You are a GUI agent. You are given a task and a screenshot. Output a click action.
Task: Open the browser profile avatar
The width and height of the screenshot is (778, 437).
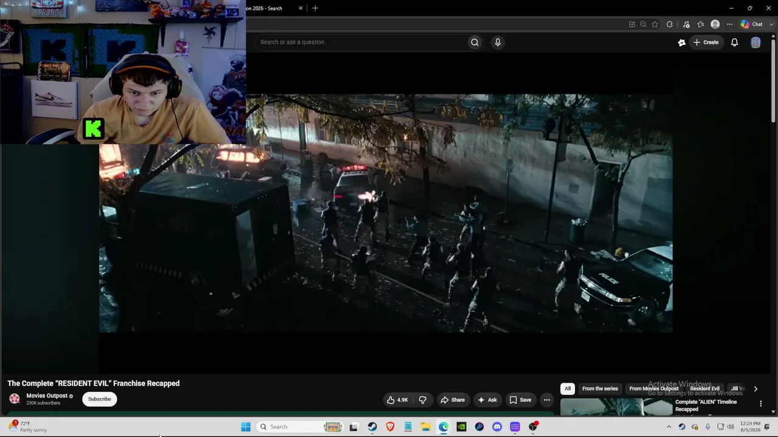(715, 24)
